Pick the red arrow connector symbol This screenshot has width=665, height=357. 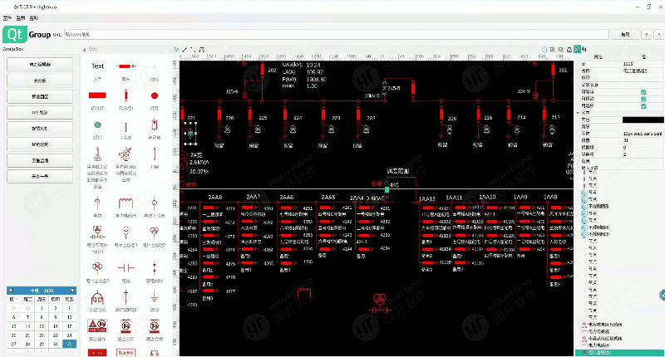(x=125, y=66)
